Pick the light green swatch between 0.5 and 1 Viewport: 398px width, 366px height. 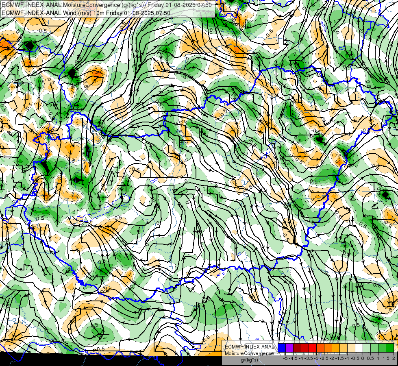[374, 348]
